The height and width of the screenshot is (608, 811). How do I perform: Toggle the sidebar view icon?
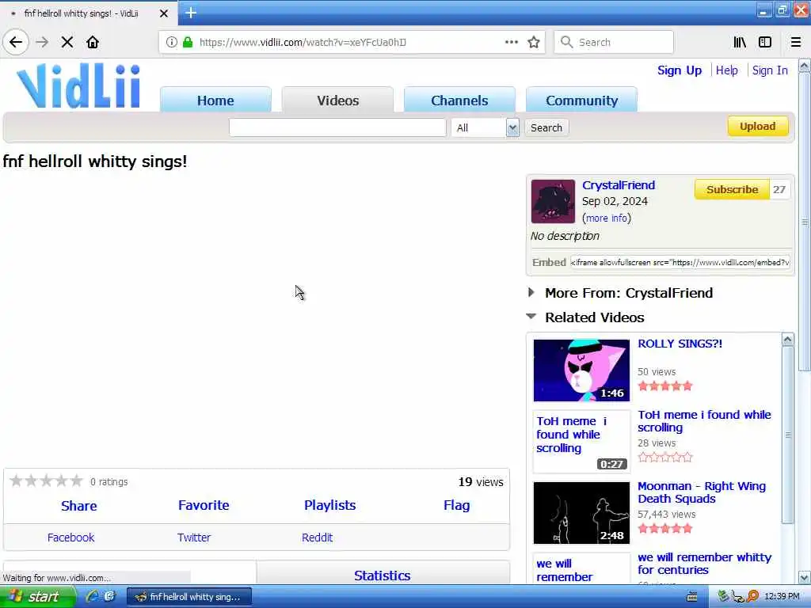click(765, 42)
